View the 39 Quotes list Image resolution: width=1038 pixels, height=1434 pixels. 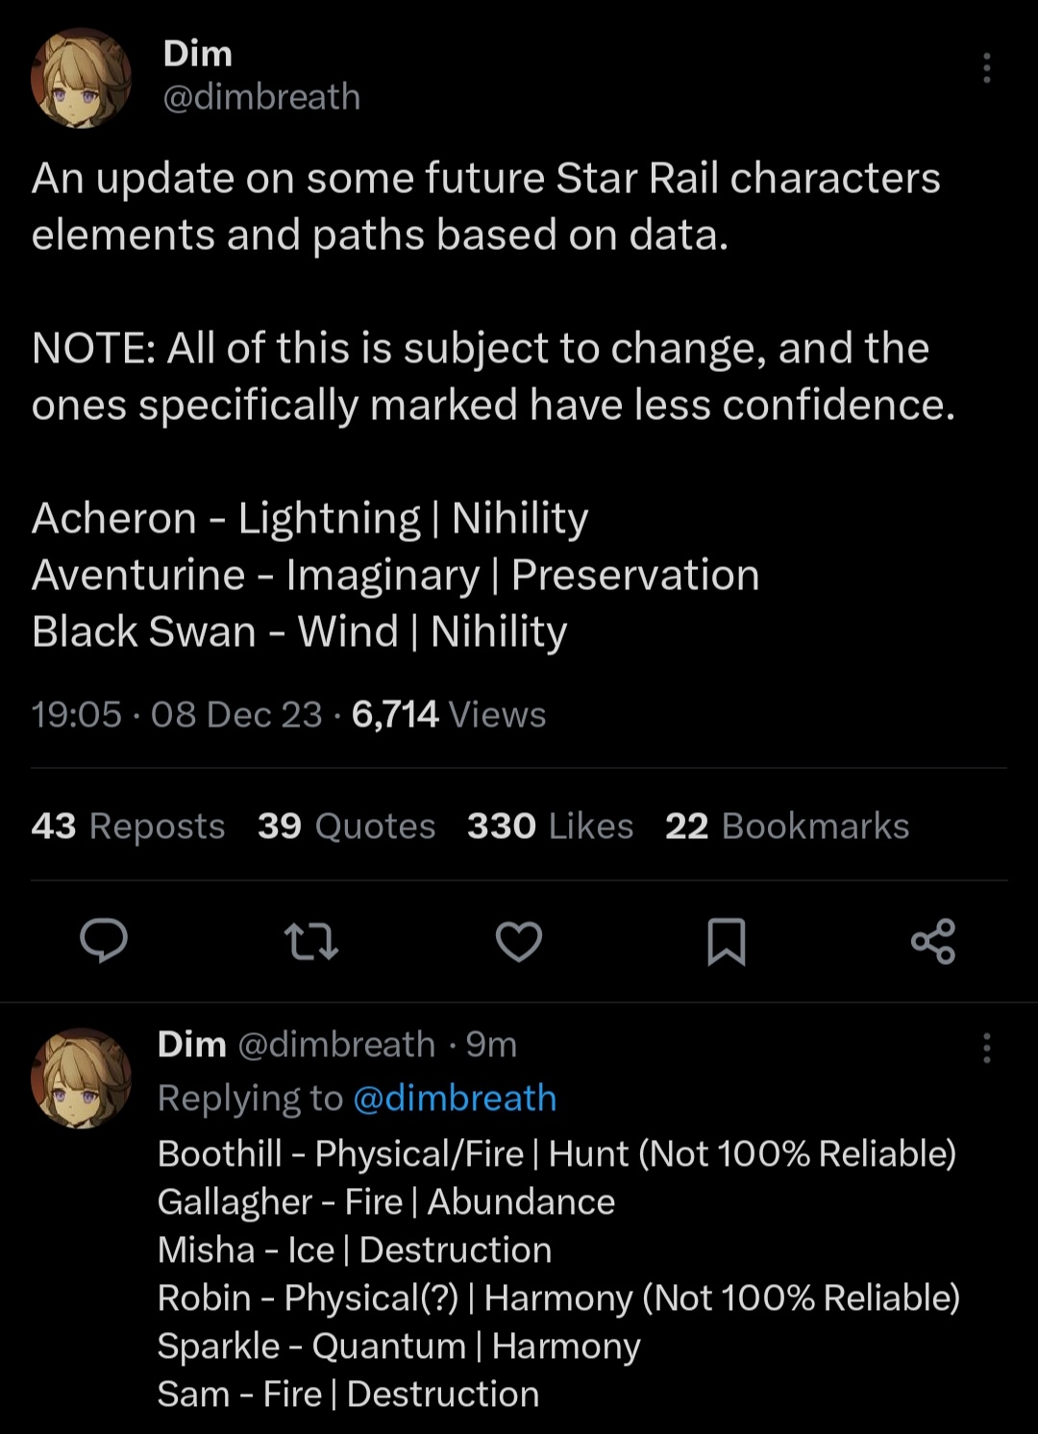[346, 826]
